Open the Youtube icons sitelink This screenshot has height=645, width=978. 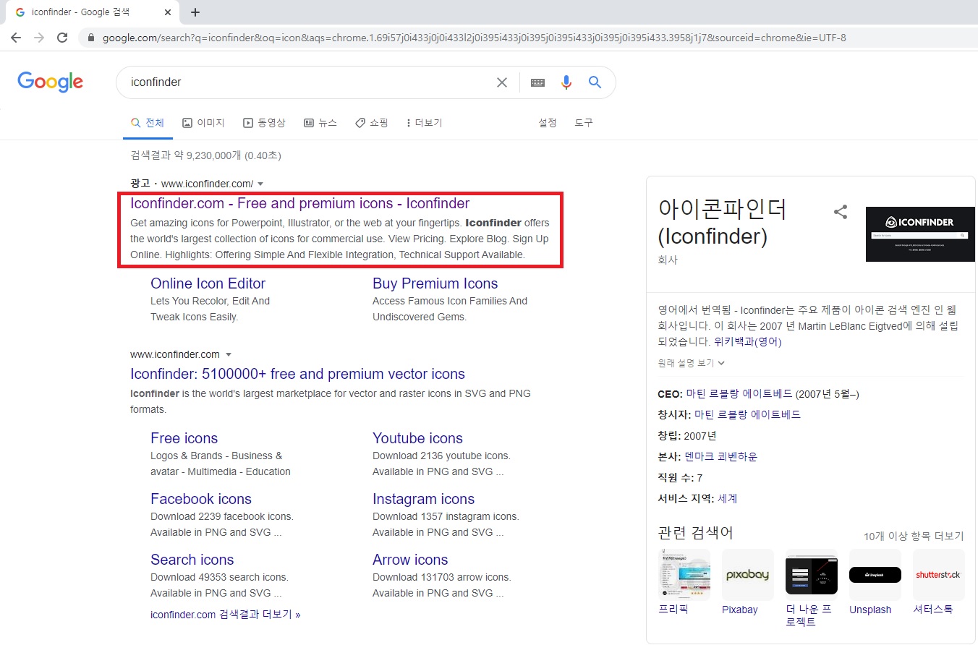417,438
